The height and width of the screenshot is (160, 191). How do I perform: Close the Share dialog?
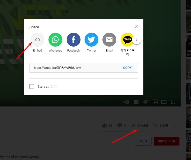pyautogui.click(x=136, y=26)
